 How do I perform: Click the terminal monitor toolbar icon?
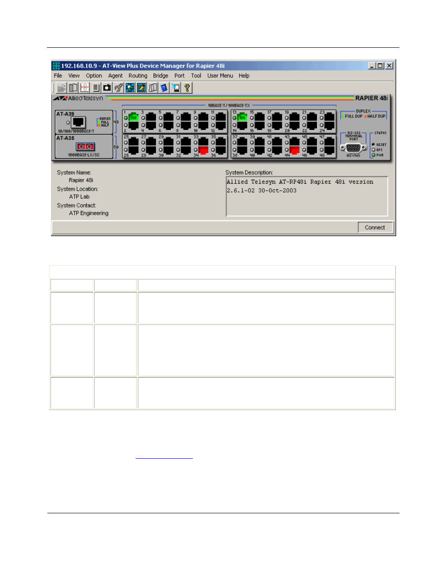pos(175,88)
